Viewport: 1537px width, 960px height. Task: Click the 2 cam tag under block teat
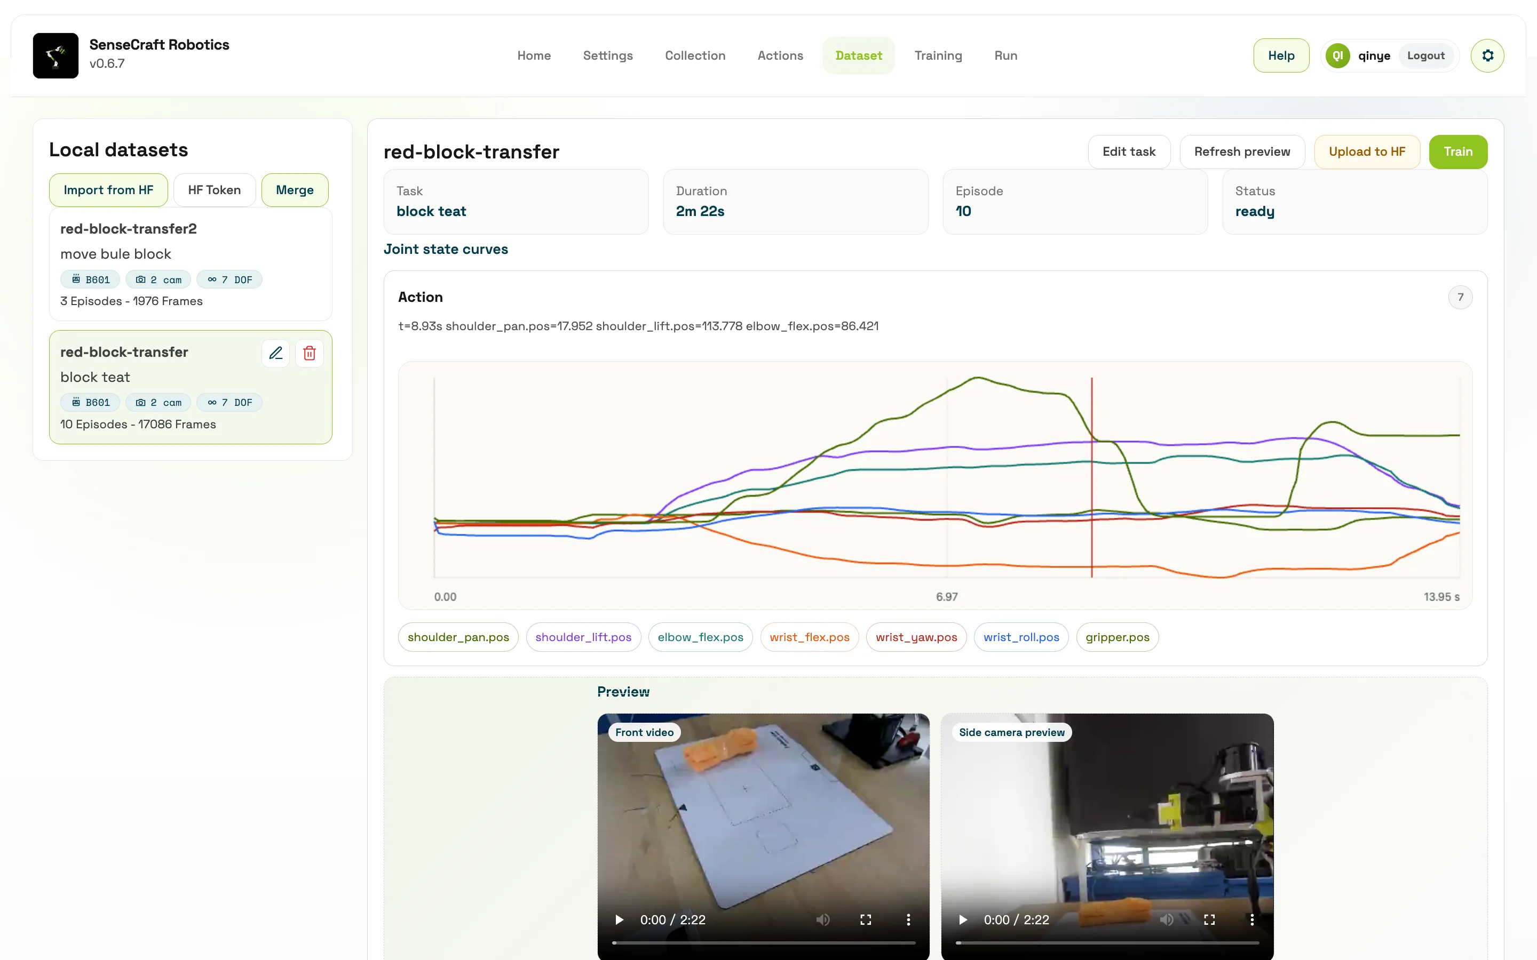pos(158,403)
